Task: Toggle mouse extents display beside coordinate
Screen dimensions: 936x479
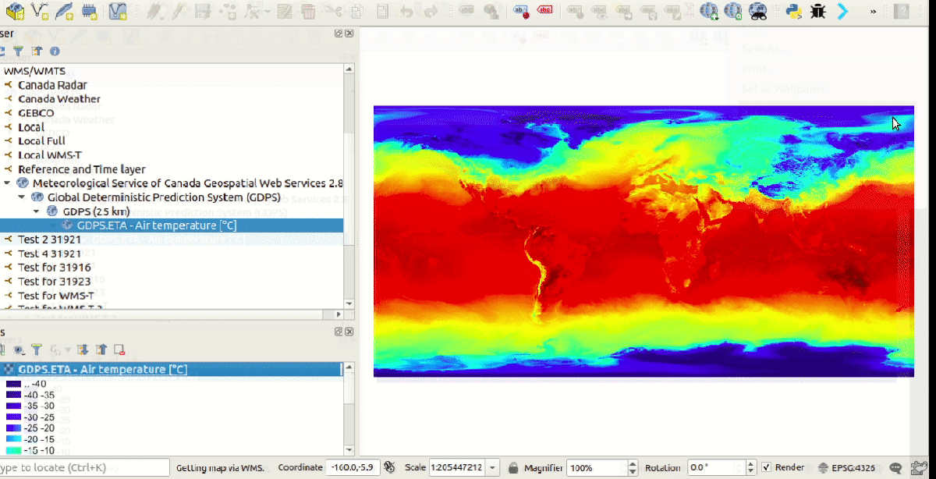Action: tap(388, 468)
